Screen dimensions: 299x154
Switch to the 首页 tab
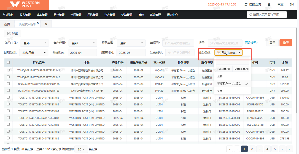click(x=7, y=24)
